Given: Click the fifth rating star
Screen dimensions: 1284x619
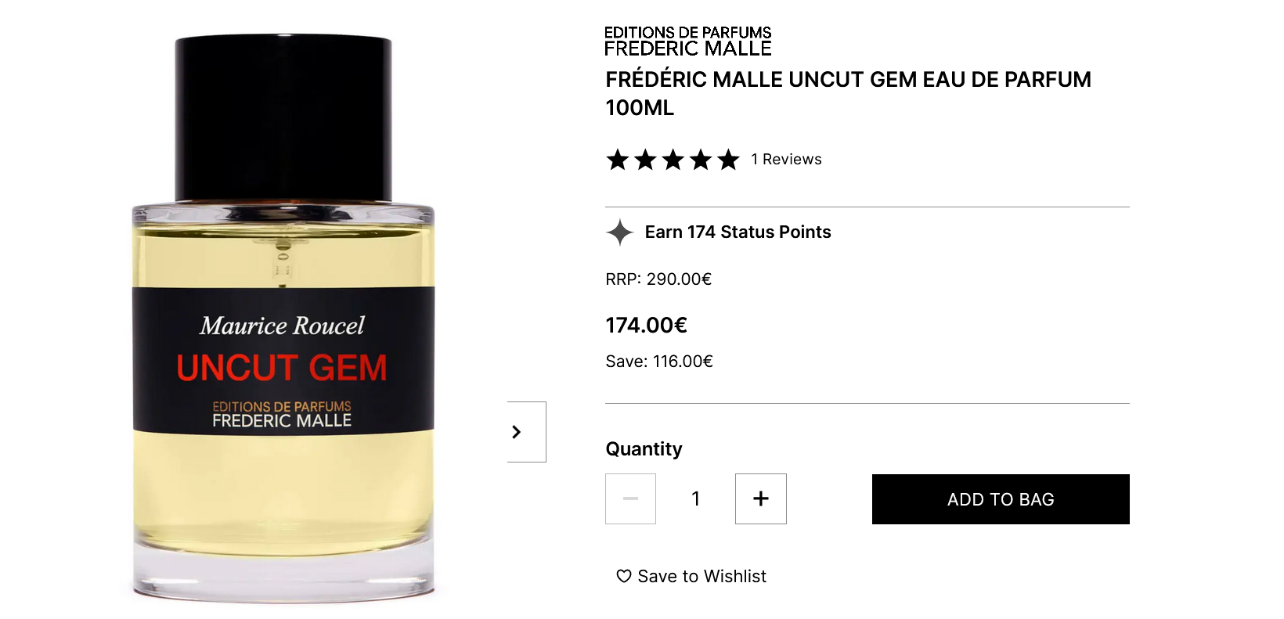Looking at the screenshot, I should pos(728,160).
